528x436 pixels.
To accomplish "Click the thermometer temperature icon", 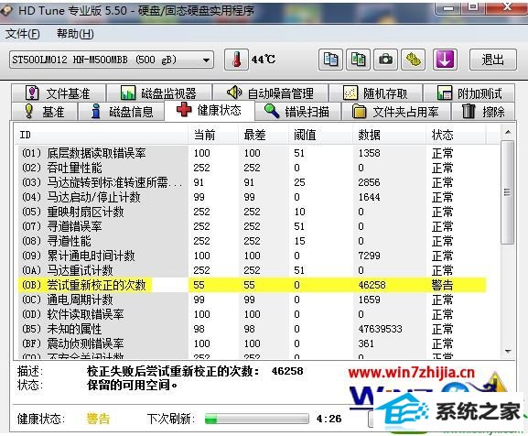I will (x=236, y=60).
